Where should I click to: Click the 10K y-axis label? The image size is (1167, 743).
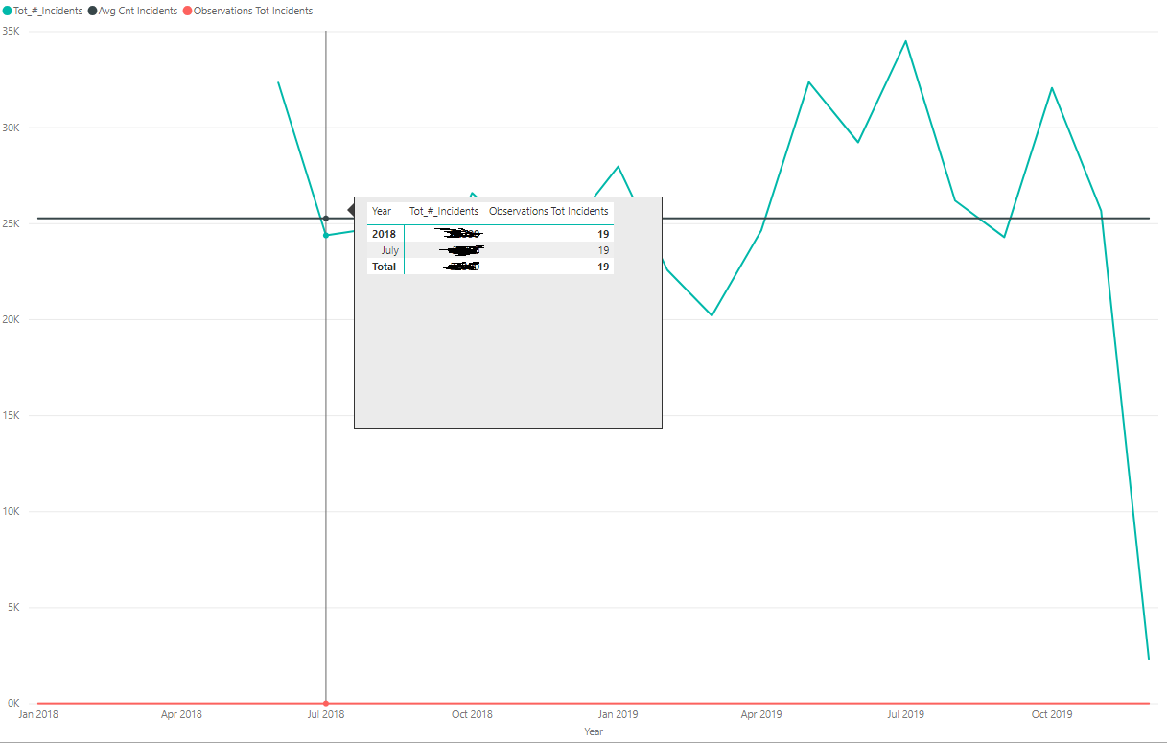click(12, 511)
